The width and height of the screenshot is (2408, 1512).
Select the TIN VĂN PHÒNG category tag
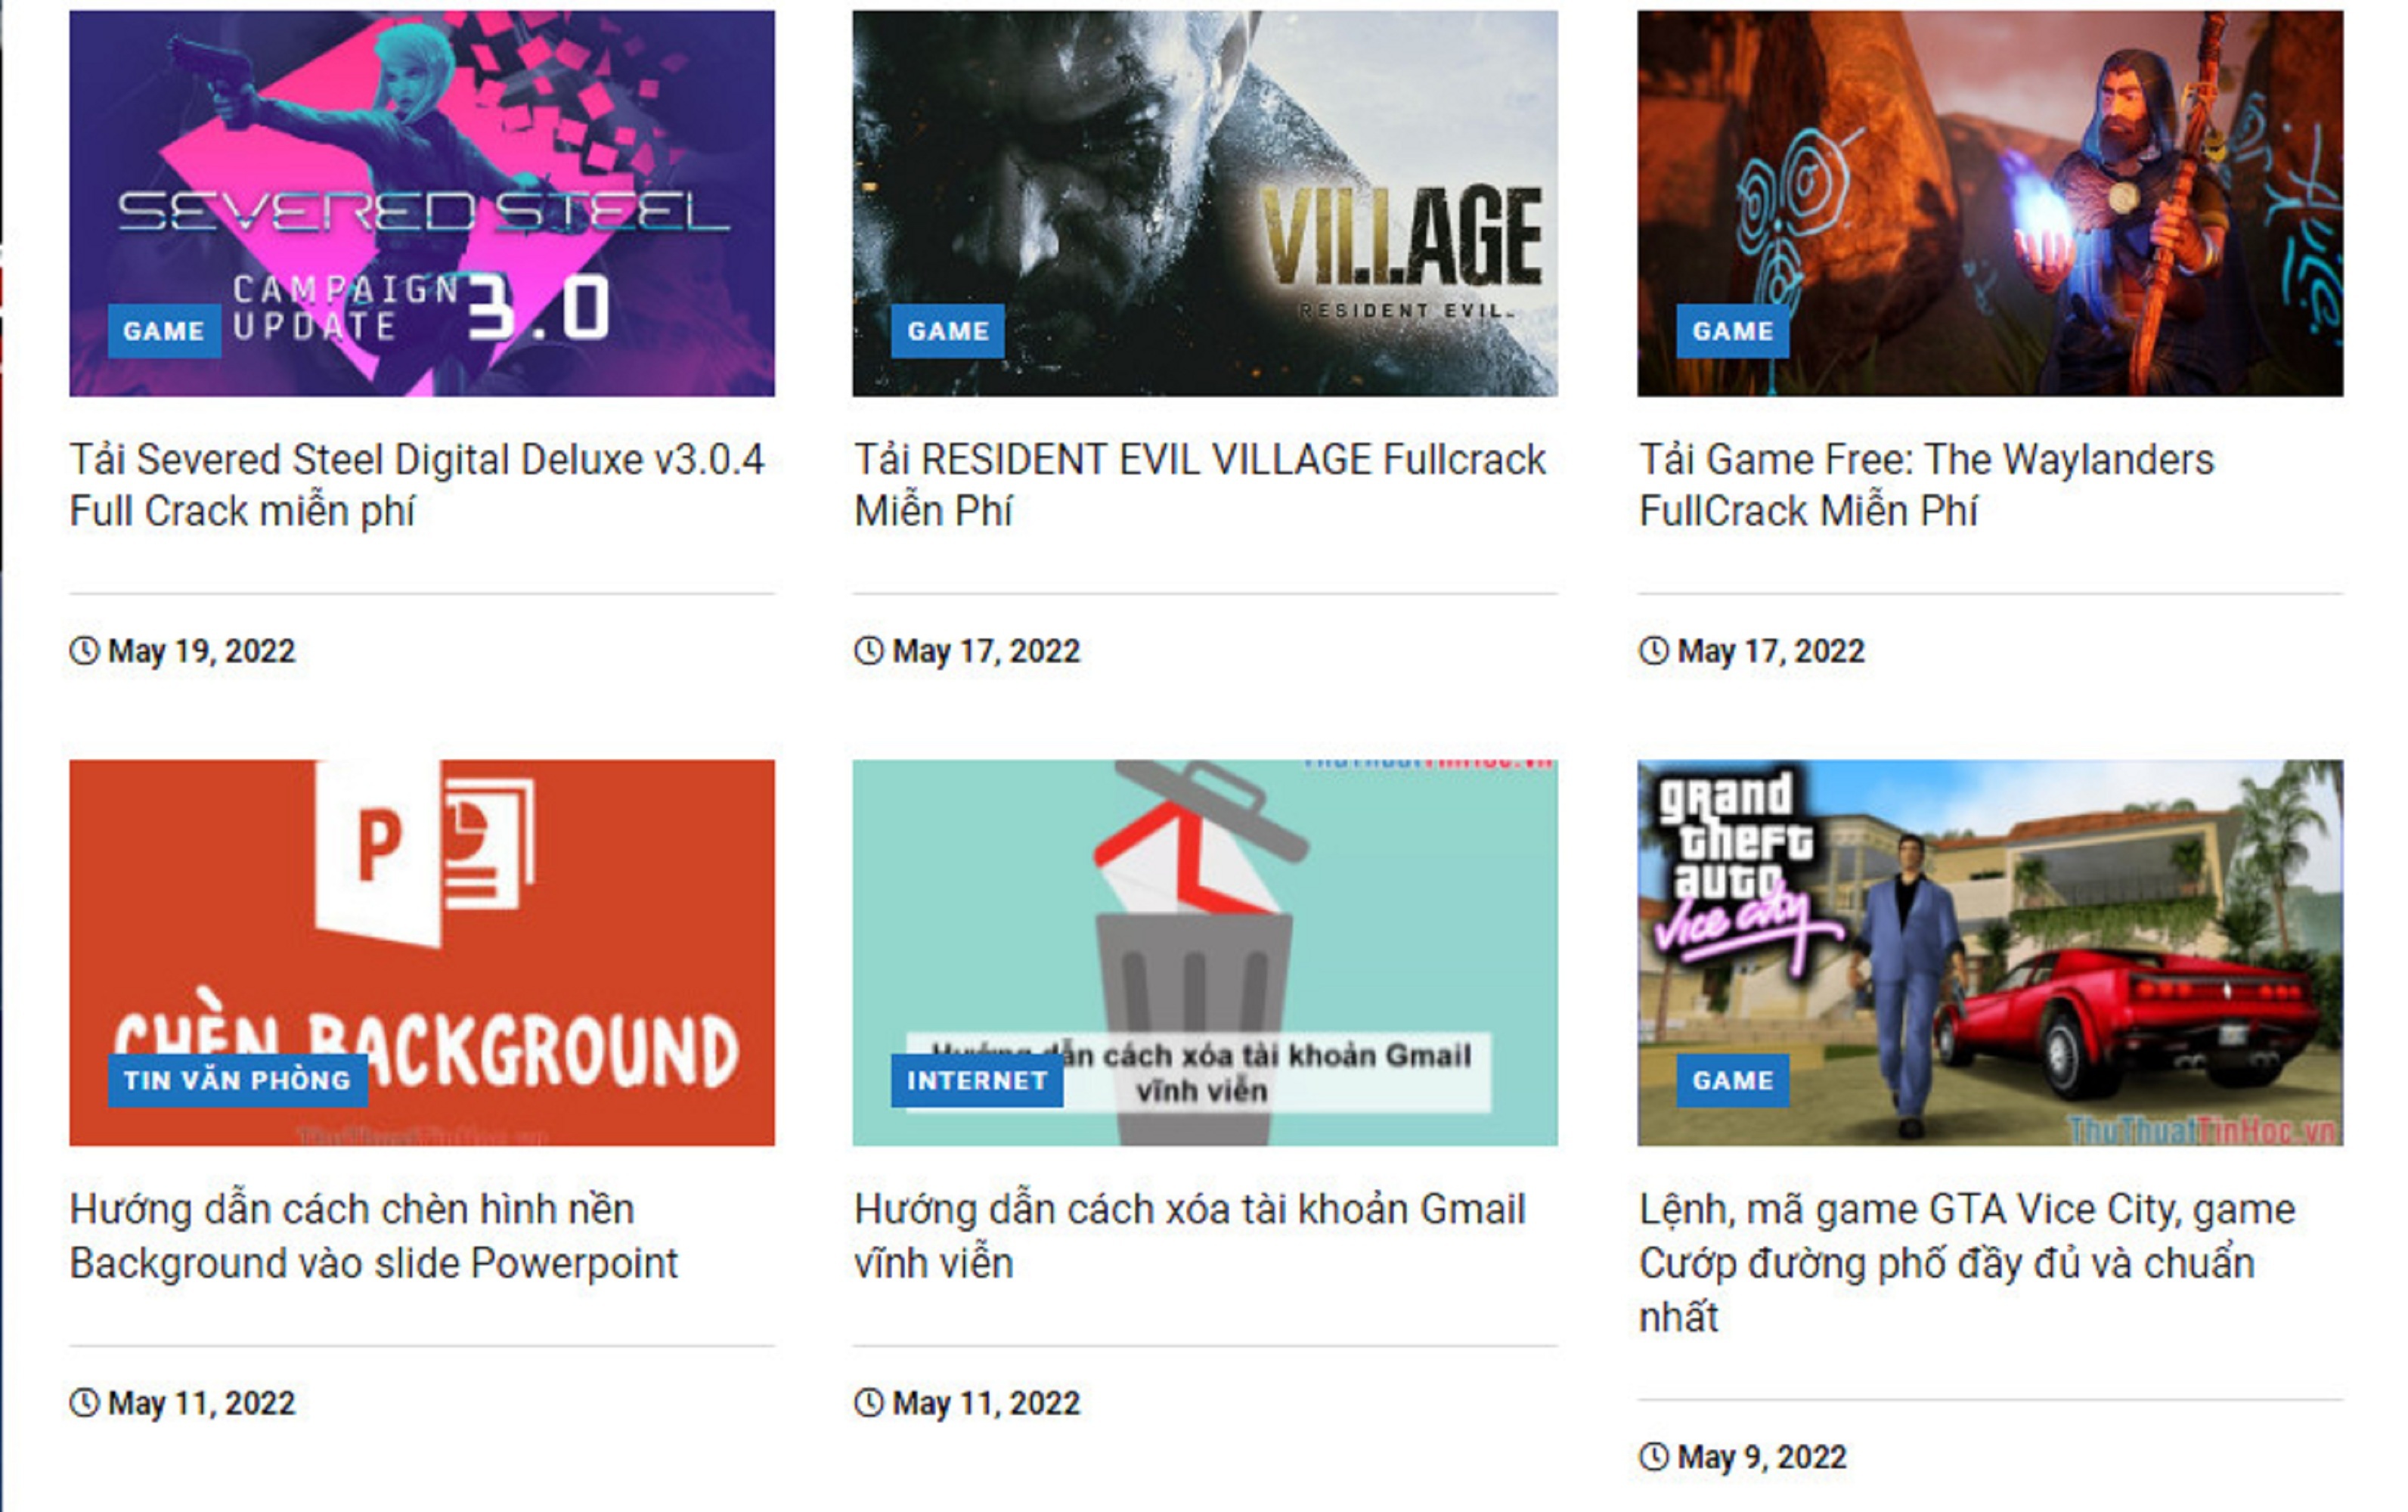pos(238,1080)
